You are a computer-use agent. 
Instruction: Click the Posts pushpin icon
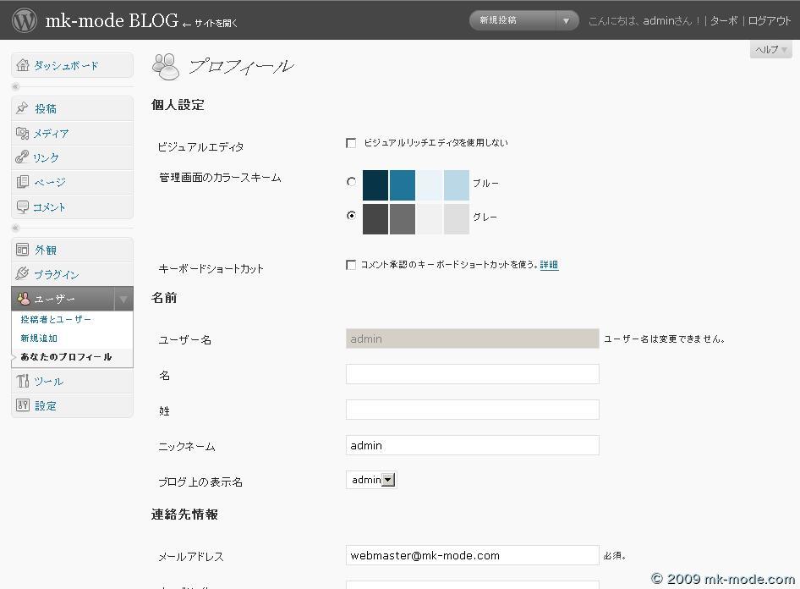click(23, 108)
